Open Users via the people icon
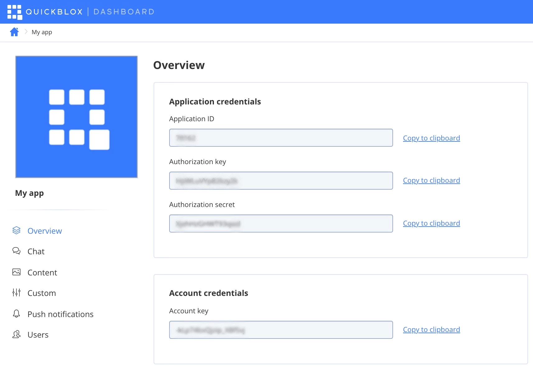 tap(16, 334)
